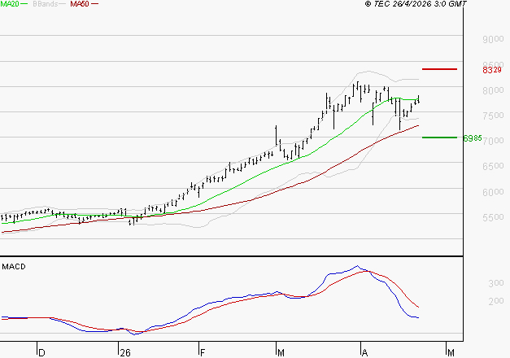Click the 9000 price axis label
The height and width of the screenshot is (358, 510).
pos(493,39)
